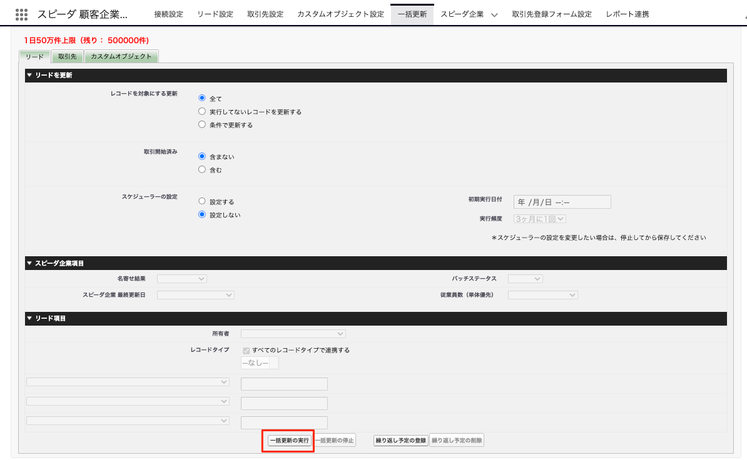Open the App Launcher grid icon
Screen dimensions: 747x460
click(x=21, y=14)
